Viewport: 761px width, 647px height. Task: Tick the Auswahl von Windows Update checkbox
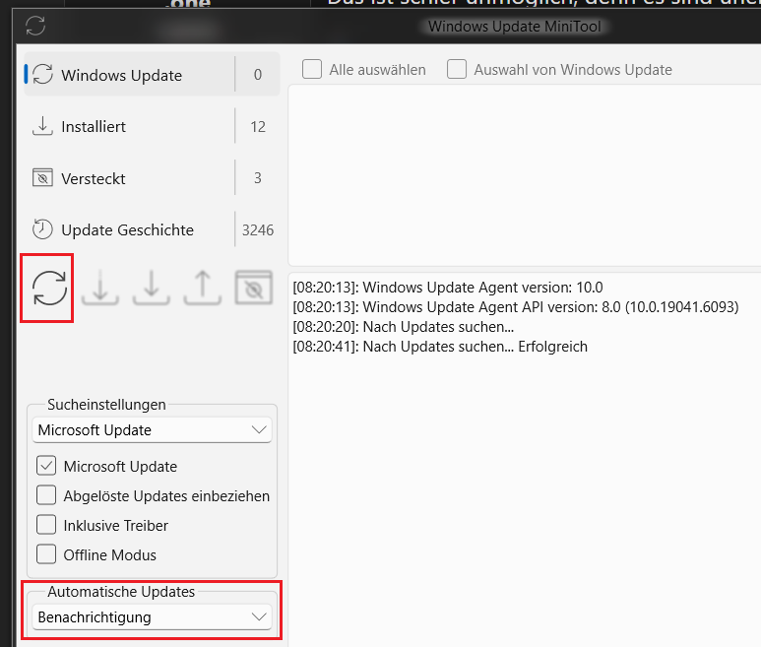(x=457, y=69)
